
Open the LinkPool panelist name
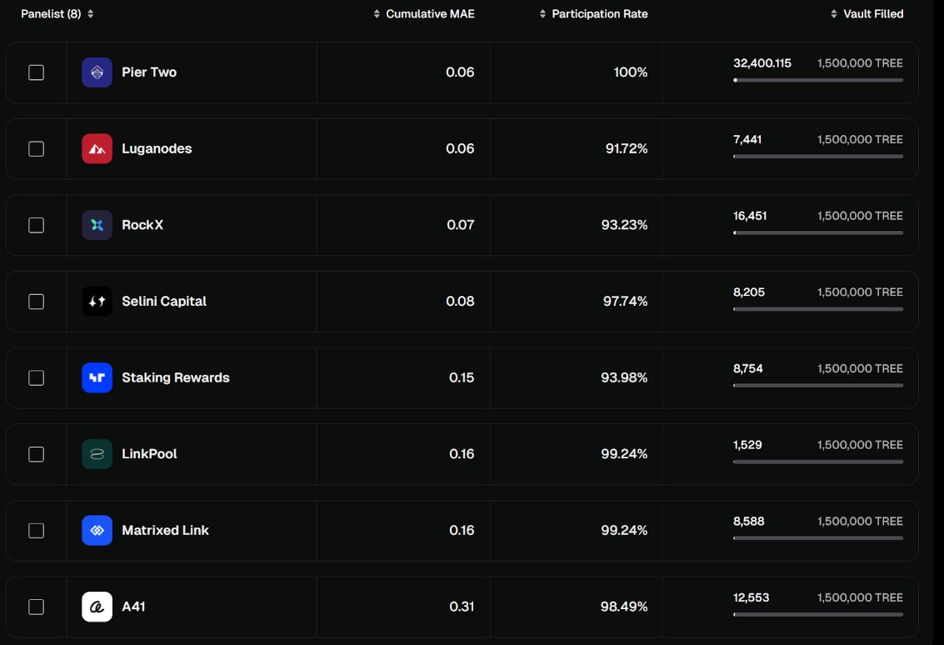(149, 454)
